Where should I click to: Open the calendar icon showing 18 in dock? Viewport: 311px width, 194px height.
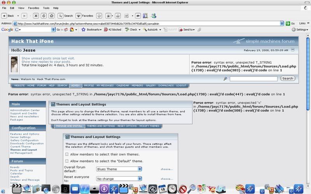[162, 189]
